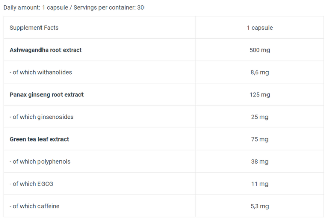This screenshot has width=328, height=220.
Task: Click the 38 mg value cell
Action: (x=259, y=162)
